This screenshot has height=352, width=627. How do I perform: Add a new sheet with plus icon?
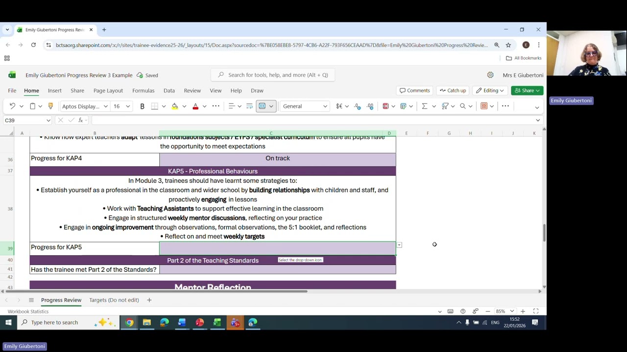[149, 300]
